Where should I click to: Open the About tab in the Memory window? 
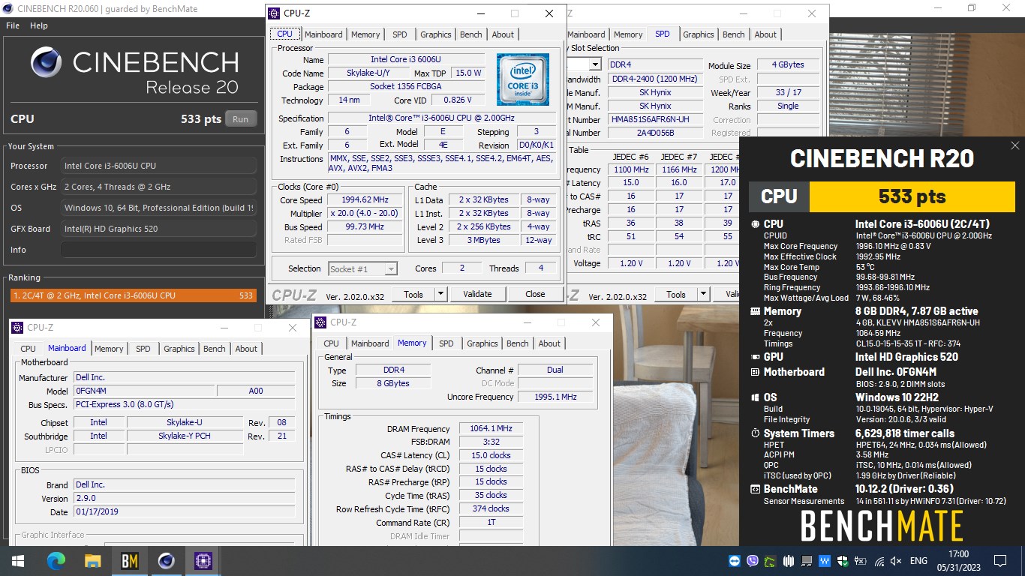coord(549,343)
